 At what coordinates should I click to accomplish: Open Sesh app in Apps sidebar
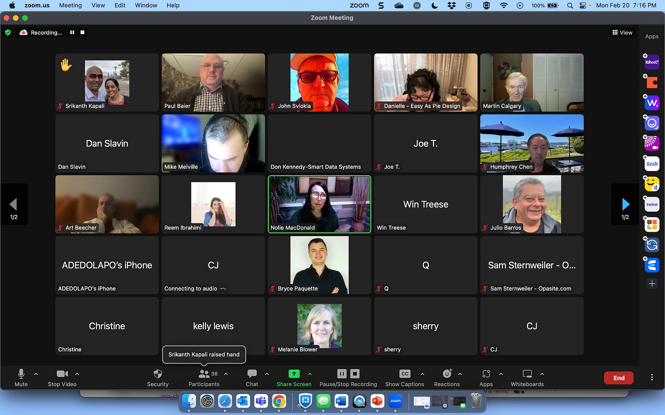[x=652, y=164]
